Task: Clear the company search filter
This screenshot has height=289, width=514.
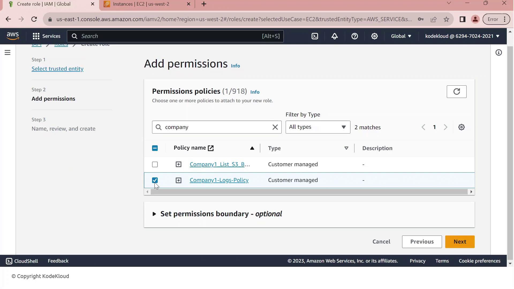Action: (275, 127)
